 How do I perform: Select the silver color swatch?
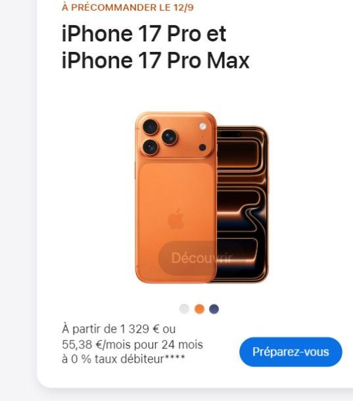[185, 309]
